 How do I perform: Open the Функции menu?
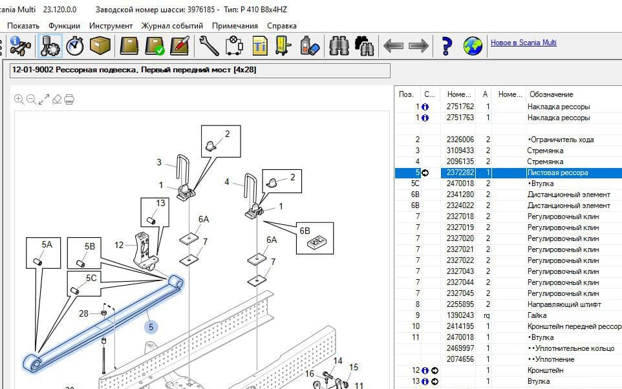[x=64, y=26]
